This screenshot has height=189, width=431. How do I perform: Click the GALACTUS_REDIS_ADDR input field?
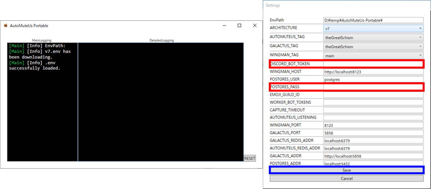[x=374, y=140]
